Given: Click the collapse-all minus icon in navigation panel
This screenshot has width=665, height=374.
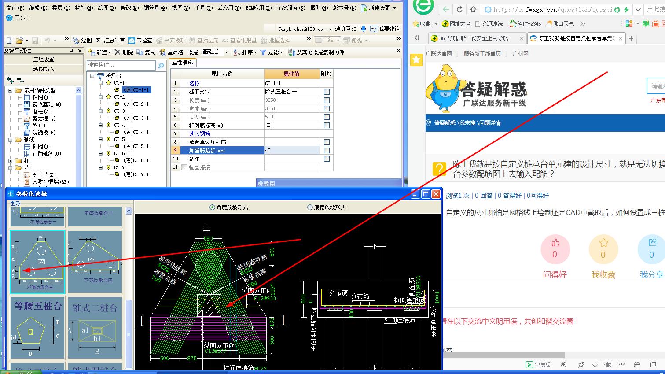Looking at the screenshot, I should 20,80.
